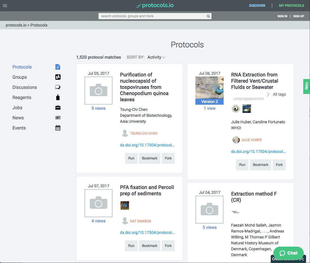
Task: Click the protocols.io logo
Action: 155,5
